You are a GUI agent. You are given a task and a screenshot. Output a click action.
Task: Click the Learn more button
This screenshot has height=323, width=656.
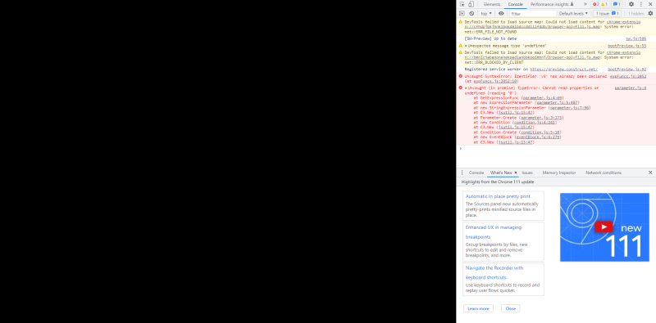pyautogui.click(x=478, y=308)
